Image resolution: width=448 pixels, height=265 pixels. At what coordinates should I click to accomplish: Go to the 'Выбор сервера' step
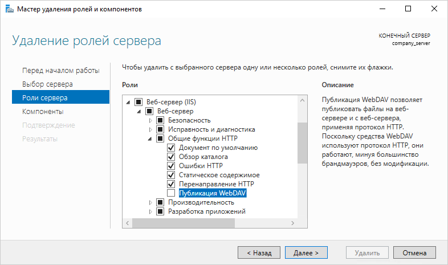point(47,84)
